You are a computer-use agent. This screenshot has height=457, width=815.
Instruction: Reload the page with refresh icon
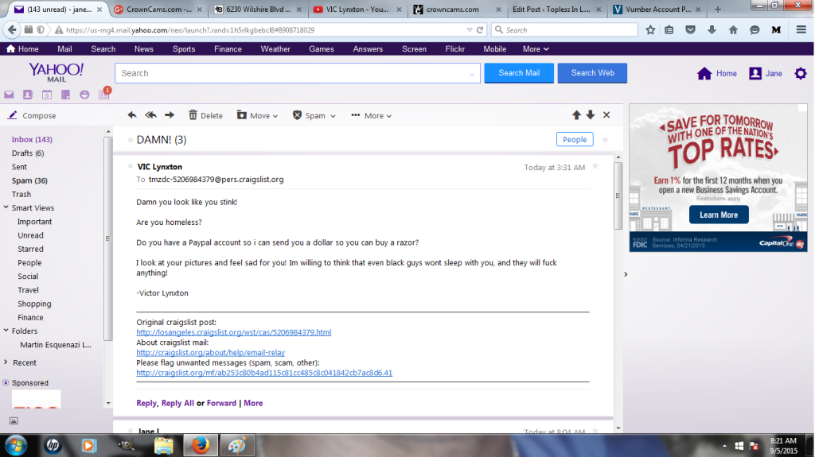click(480, 30)
